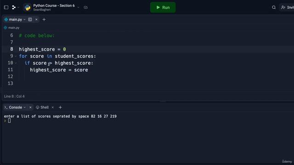
Task: Open the Python Course - Section 6 title
Action: [54, 5]
